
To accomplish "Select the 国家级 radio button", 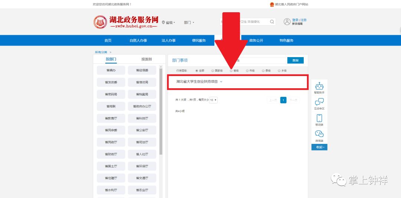I will 212,70.
